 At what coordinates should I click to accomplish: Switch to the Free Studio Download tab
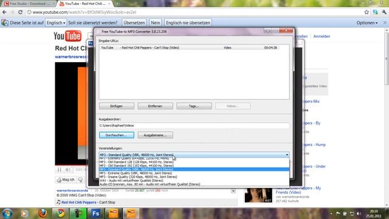click(29, 4)
